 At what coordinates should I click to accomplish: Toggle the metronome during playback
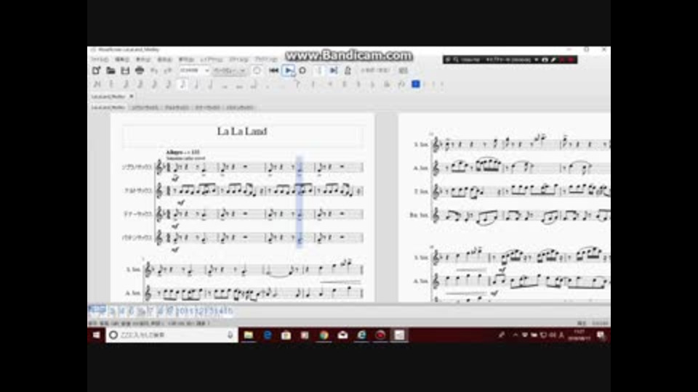point(348,70)
